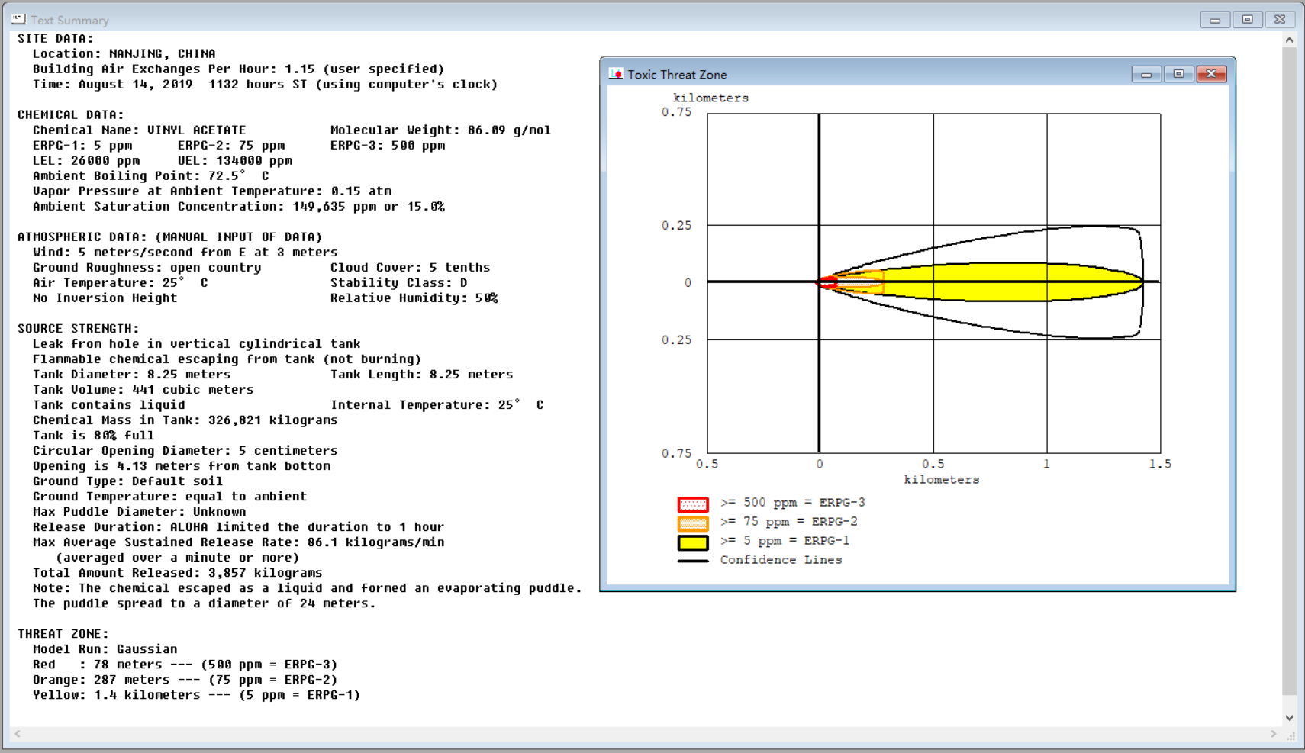Click 'Tank Diameter: 8.25 meters'
The image size is (1305, 753).
(x=132, y=375)
